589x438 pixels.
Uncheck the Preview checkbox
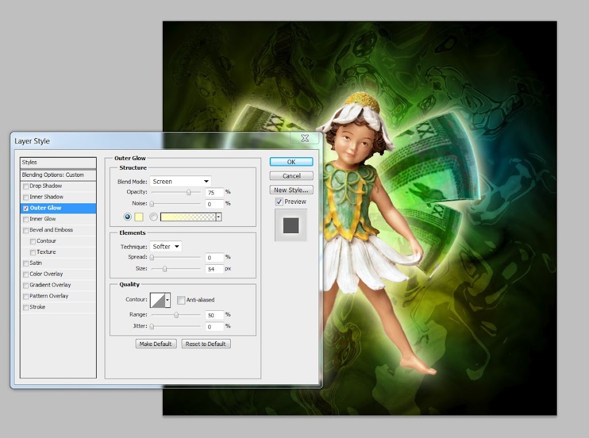[x=279, y=202]
